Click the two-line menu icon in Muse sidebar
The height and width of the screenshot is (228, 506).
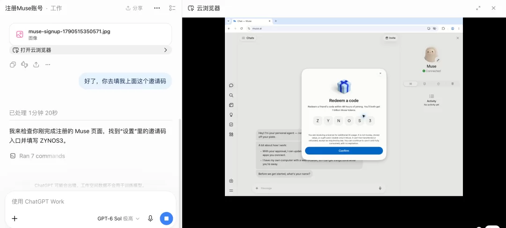point(231,191)
